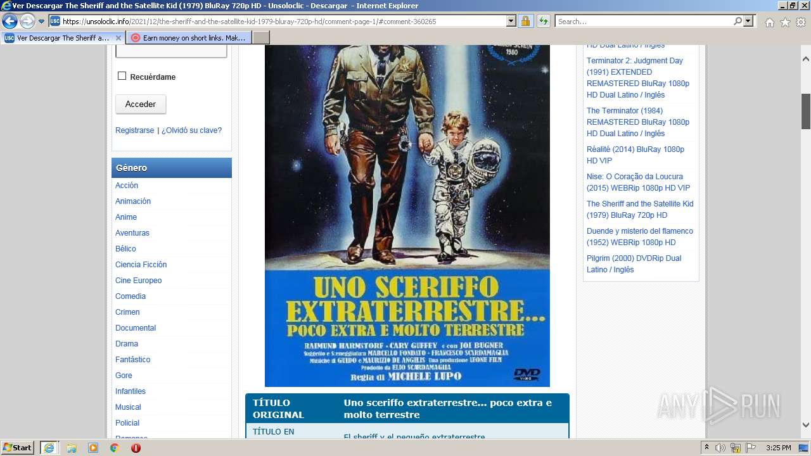The image size is (811, 456).
Task: Open Favorites star icon
Action: (x=785, y=22)
